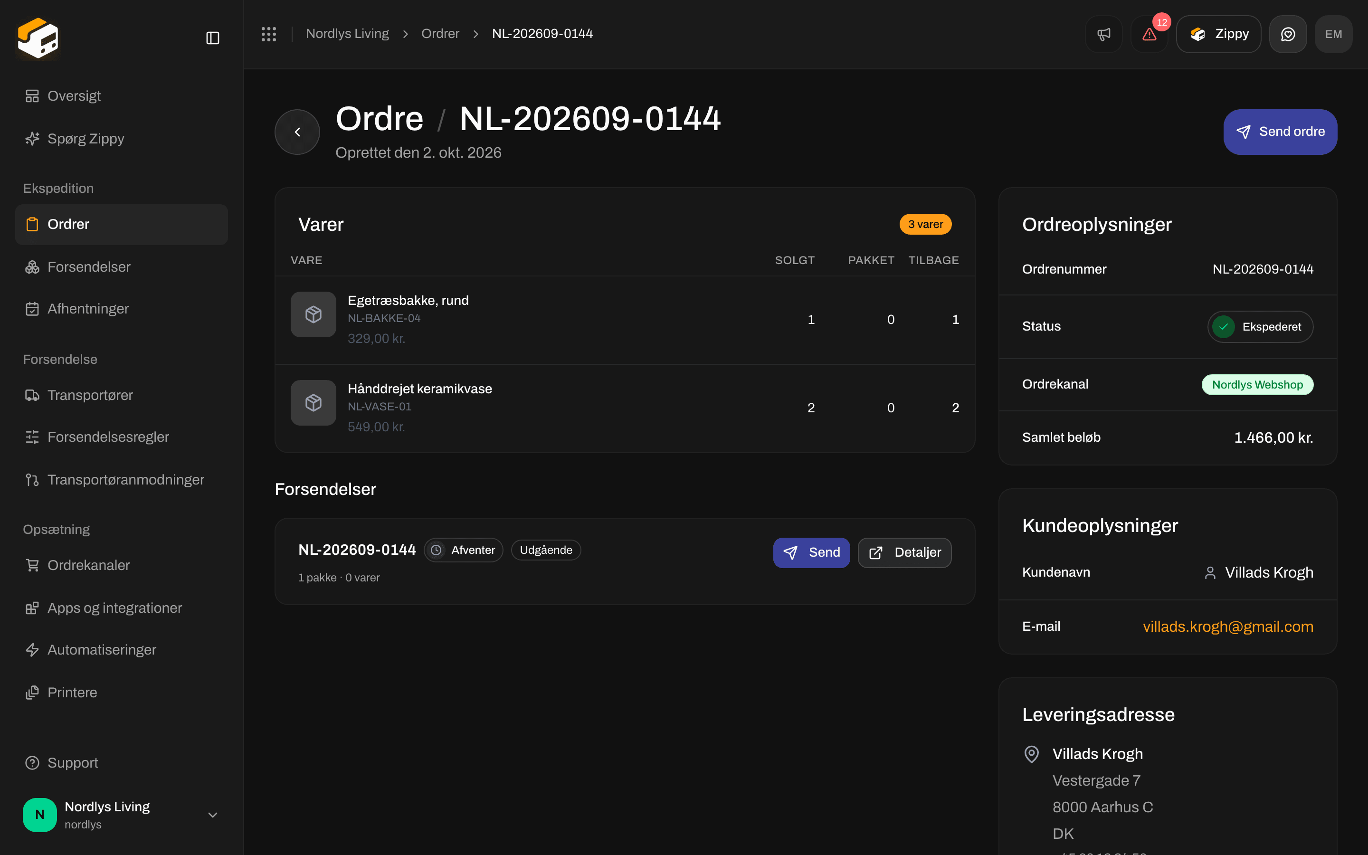Open EM user avatar menu
The image size is (1368, 855).
[x=1333, y=34]
